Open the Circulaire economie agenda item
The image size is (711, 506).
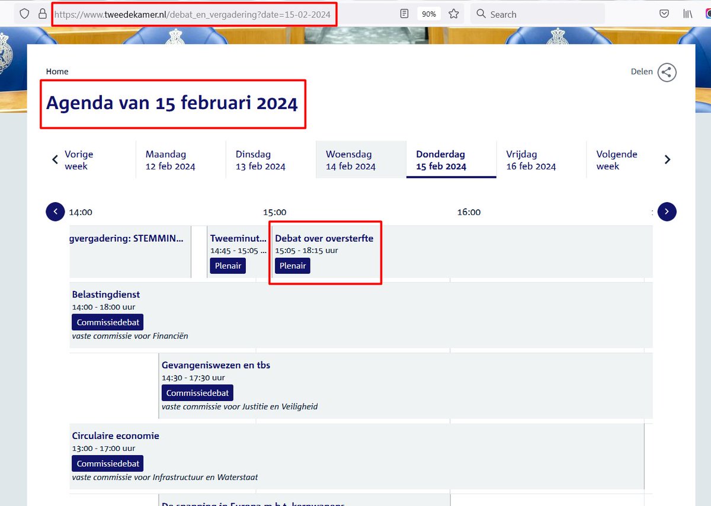pyautogui.click(x=116, y=435)
